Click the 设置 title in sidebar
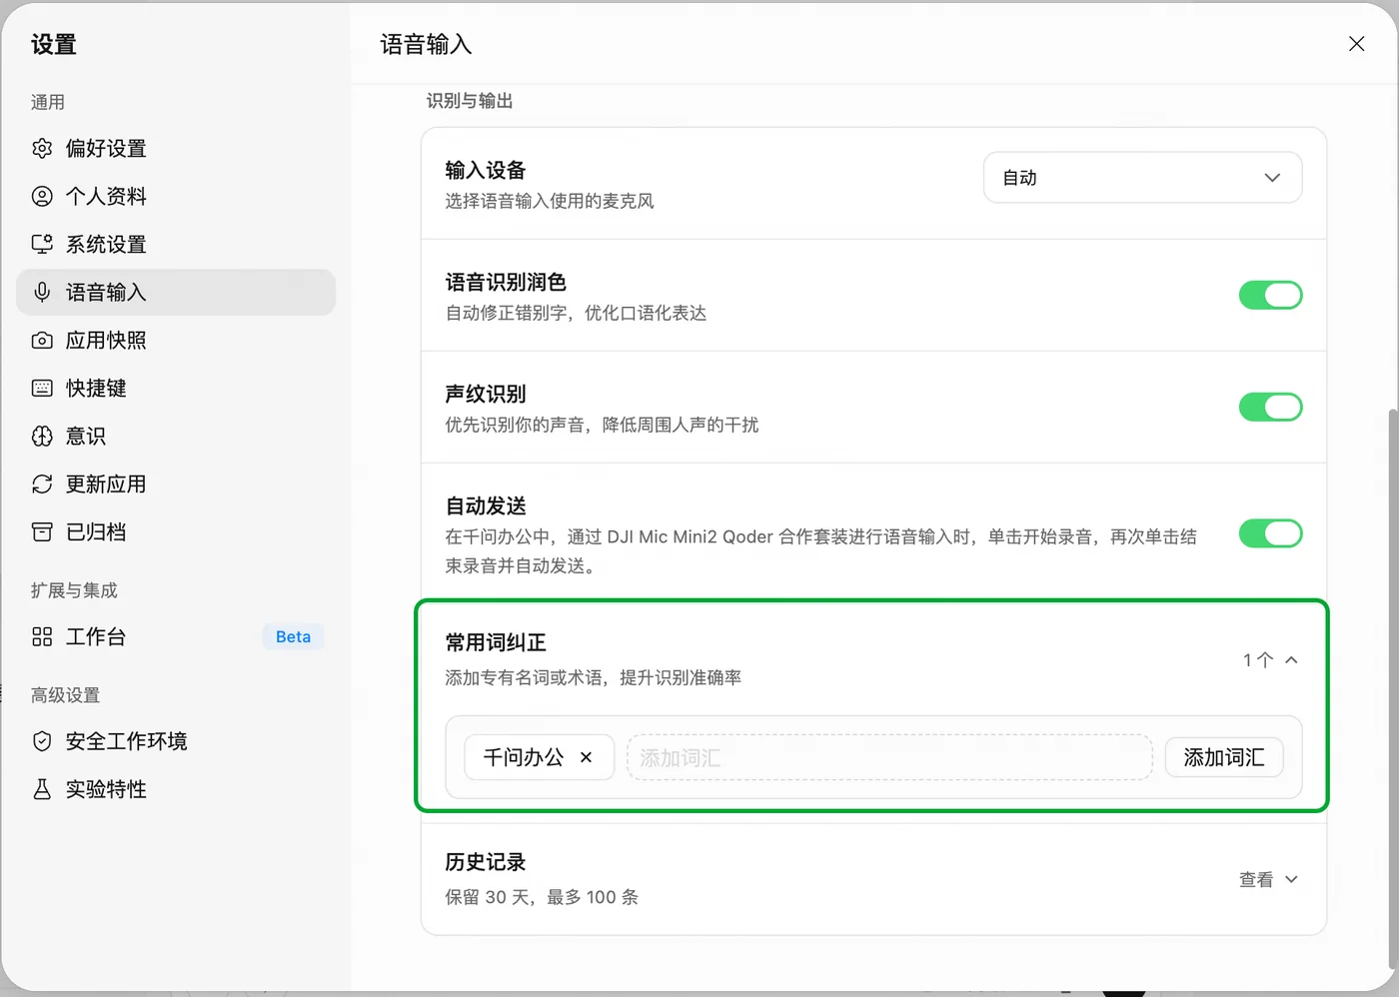 54,44
